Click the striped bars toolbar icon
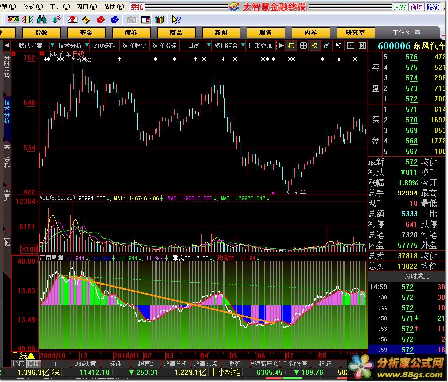This screenshot has height=382, width=448. [x=28, y=19]
